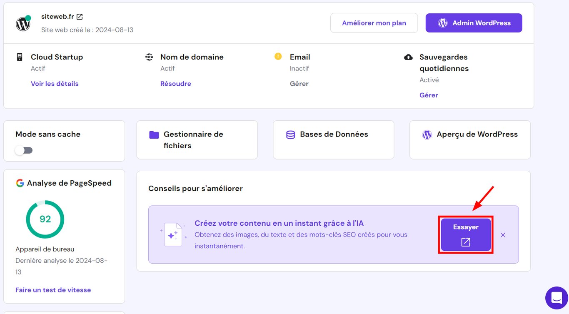Click the cloud icon beside Sauvegardes quotidiennes

[408, 56]
